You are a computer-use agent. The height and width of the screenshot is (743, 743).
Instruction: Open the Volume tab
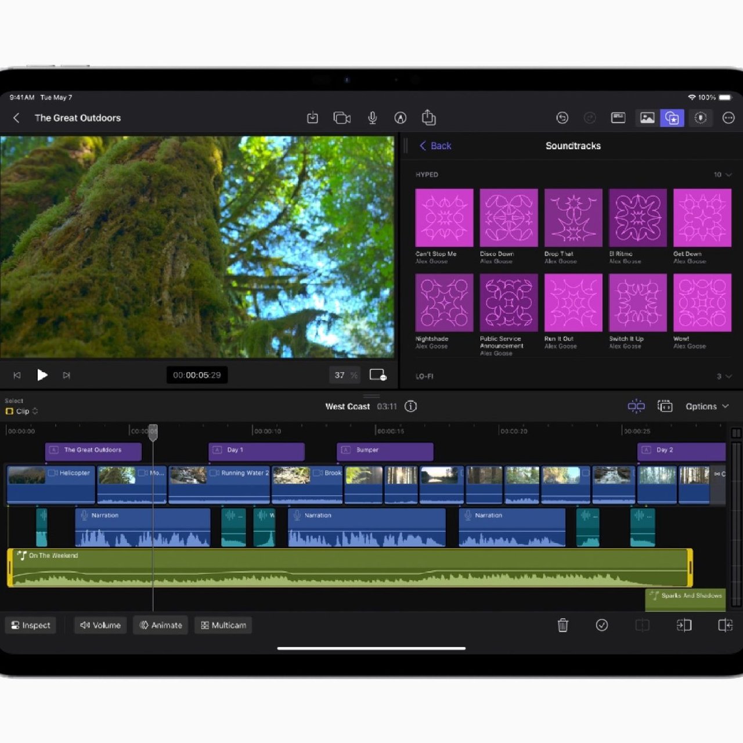coord(100,625)
